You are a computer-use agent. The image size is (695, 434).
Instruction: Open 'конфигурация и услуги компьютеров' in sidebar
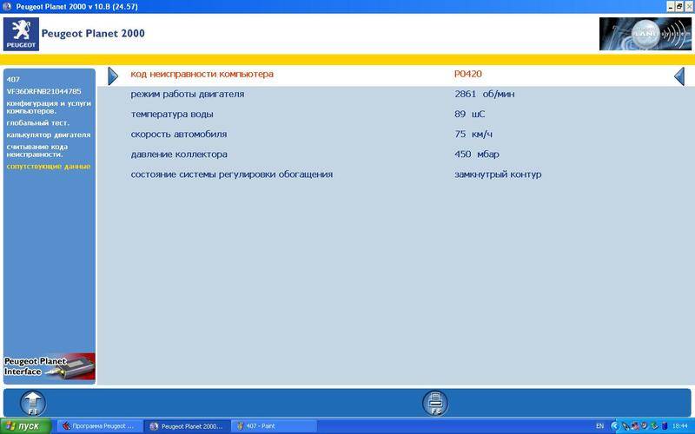coord(48,107)
